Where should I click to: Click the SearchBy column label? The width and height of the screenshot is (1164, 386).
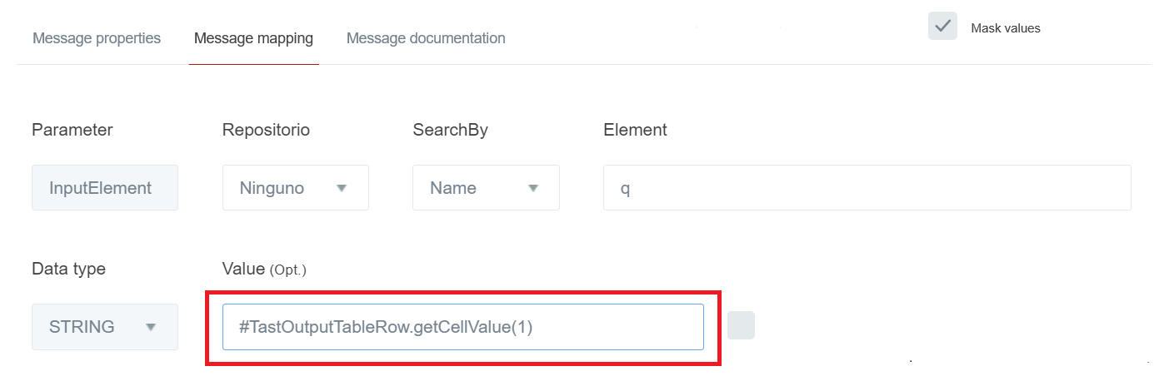click(x=450, y=130)
